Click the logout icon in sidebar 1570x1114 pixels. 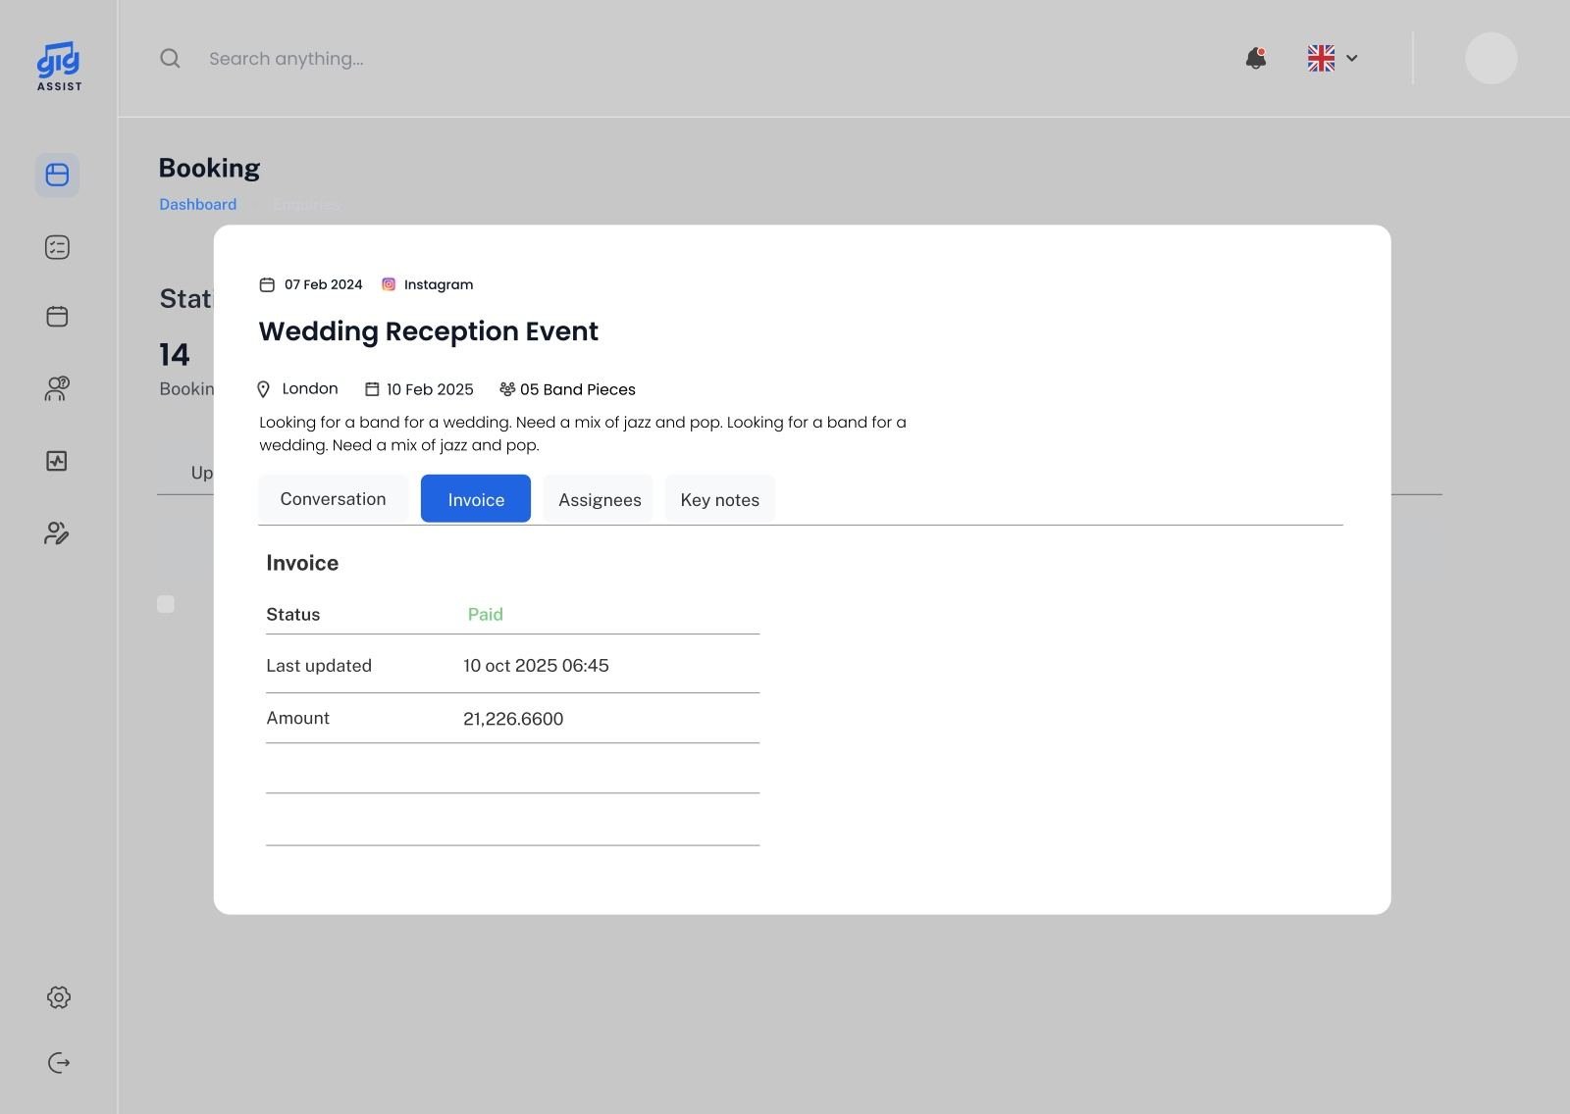pyautogui.click(x=59, y=1063)
